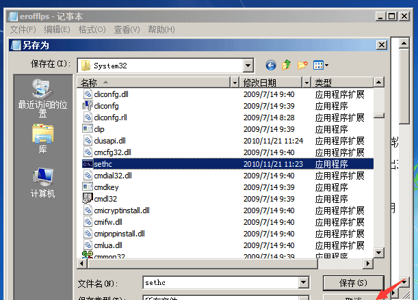The height and width of the screenshot is (300, 418).
Task: Click the file list scroll-down arrow
Action: click(379, 253)
